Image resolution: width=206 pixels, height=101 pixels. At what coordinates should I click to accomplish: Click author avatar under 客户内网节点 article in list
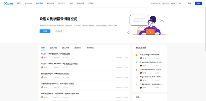tap(42, 97)
